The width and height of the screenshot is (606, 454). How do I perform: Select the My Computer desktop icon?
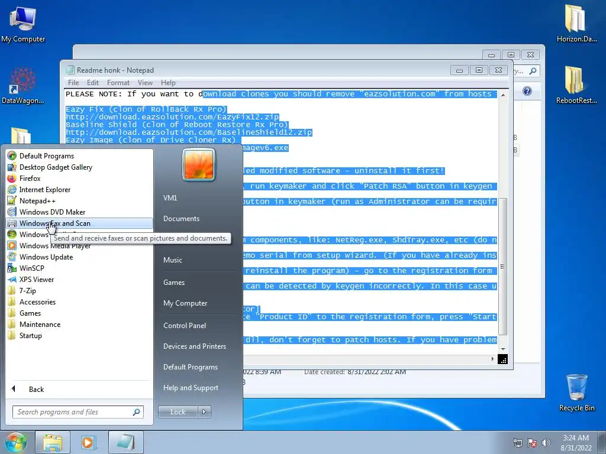point(23,25)
